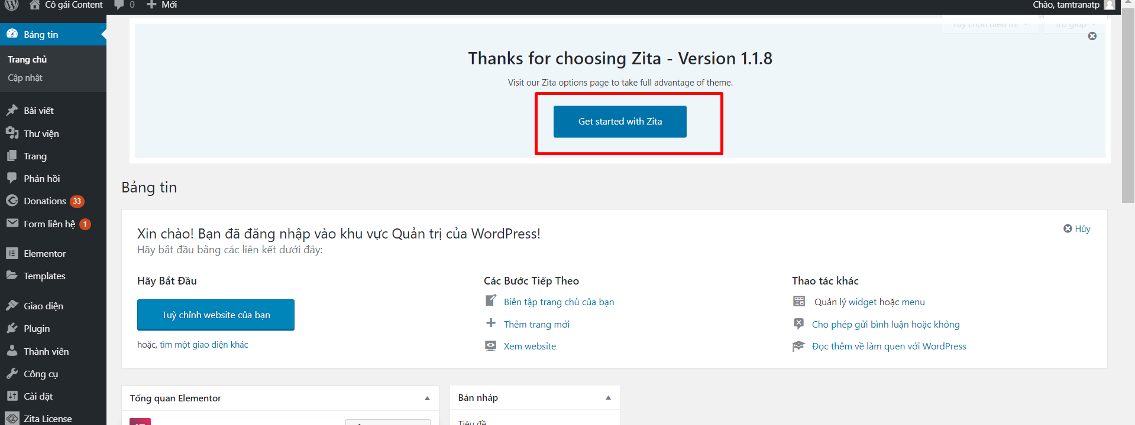Screen dimensions: 1135x425
Task: Click the Công cụ wrench icon
Action: pyautogui.click(x=12, y=374)
